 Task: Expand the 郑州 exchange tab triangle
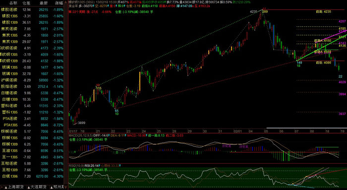52,188
